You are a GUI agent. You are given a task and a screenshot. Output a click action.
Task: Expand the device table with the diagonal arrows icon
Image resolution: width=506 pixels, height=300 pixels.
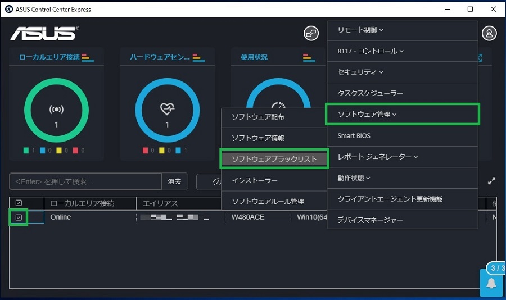click(x=491, y=181)
